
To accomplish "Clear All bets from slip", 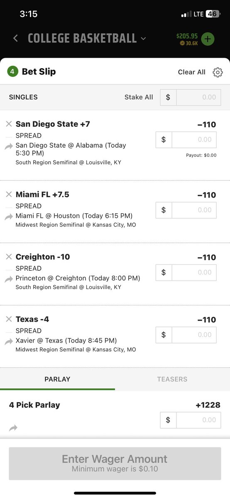I will pyautogui.click(x=192, y=72).
